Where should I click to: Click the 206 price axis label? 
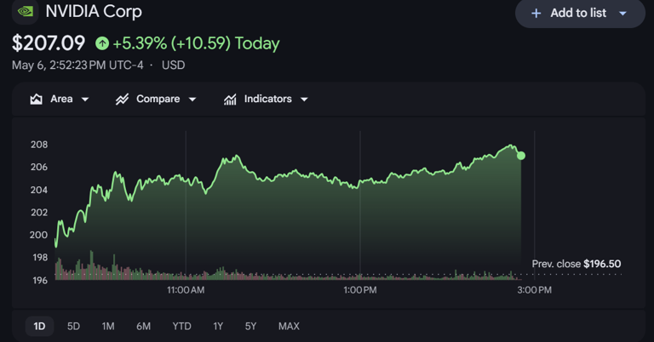(x=39, y=167)
